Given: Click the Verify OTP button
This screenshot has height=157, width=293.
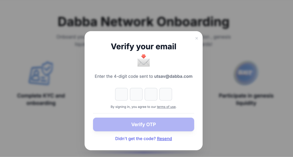Looking at the screenshot, I should tap(144, 124).
